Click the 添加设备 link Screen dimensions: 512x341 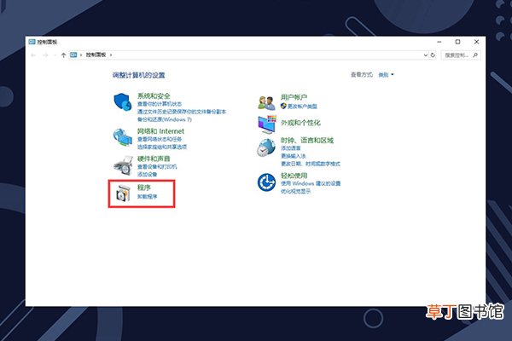click(x=148, y=174)
